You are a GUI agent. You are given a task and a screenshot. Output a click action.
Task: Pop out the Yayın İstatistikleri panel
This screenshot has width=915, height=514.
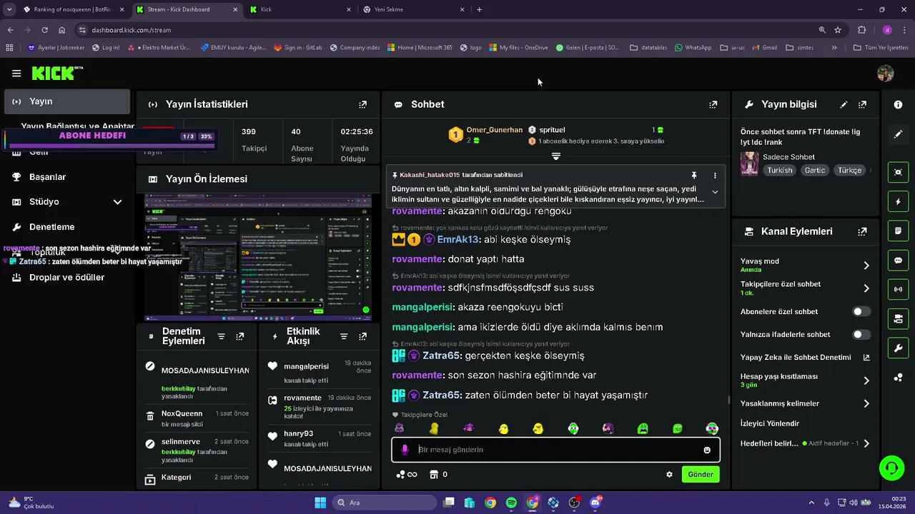362,104
